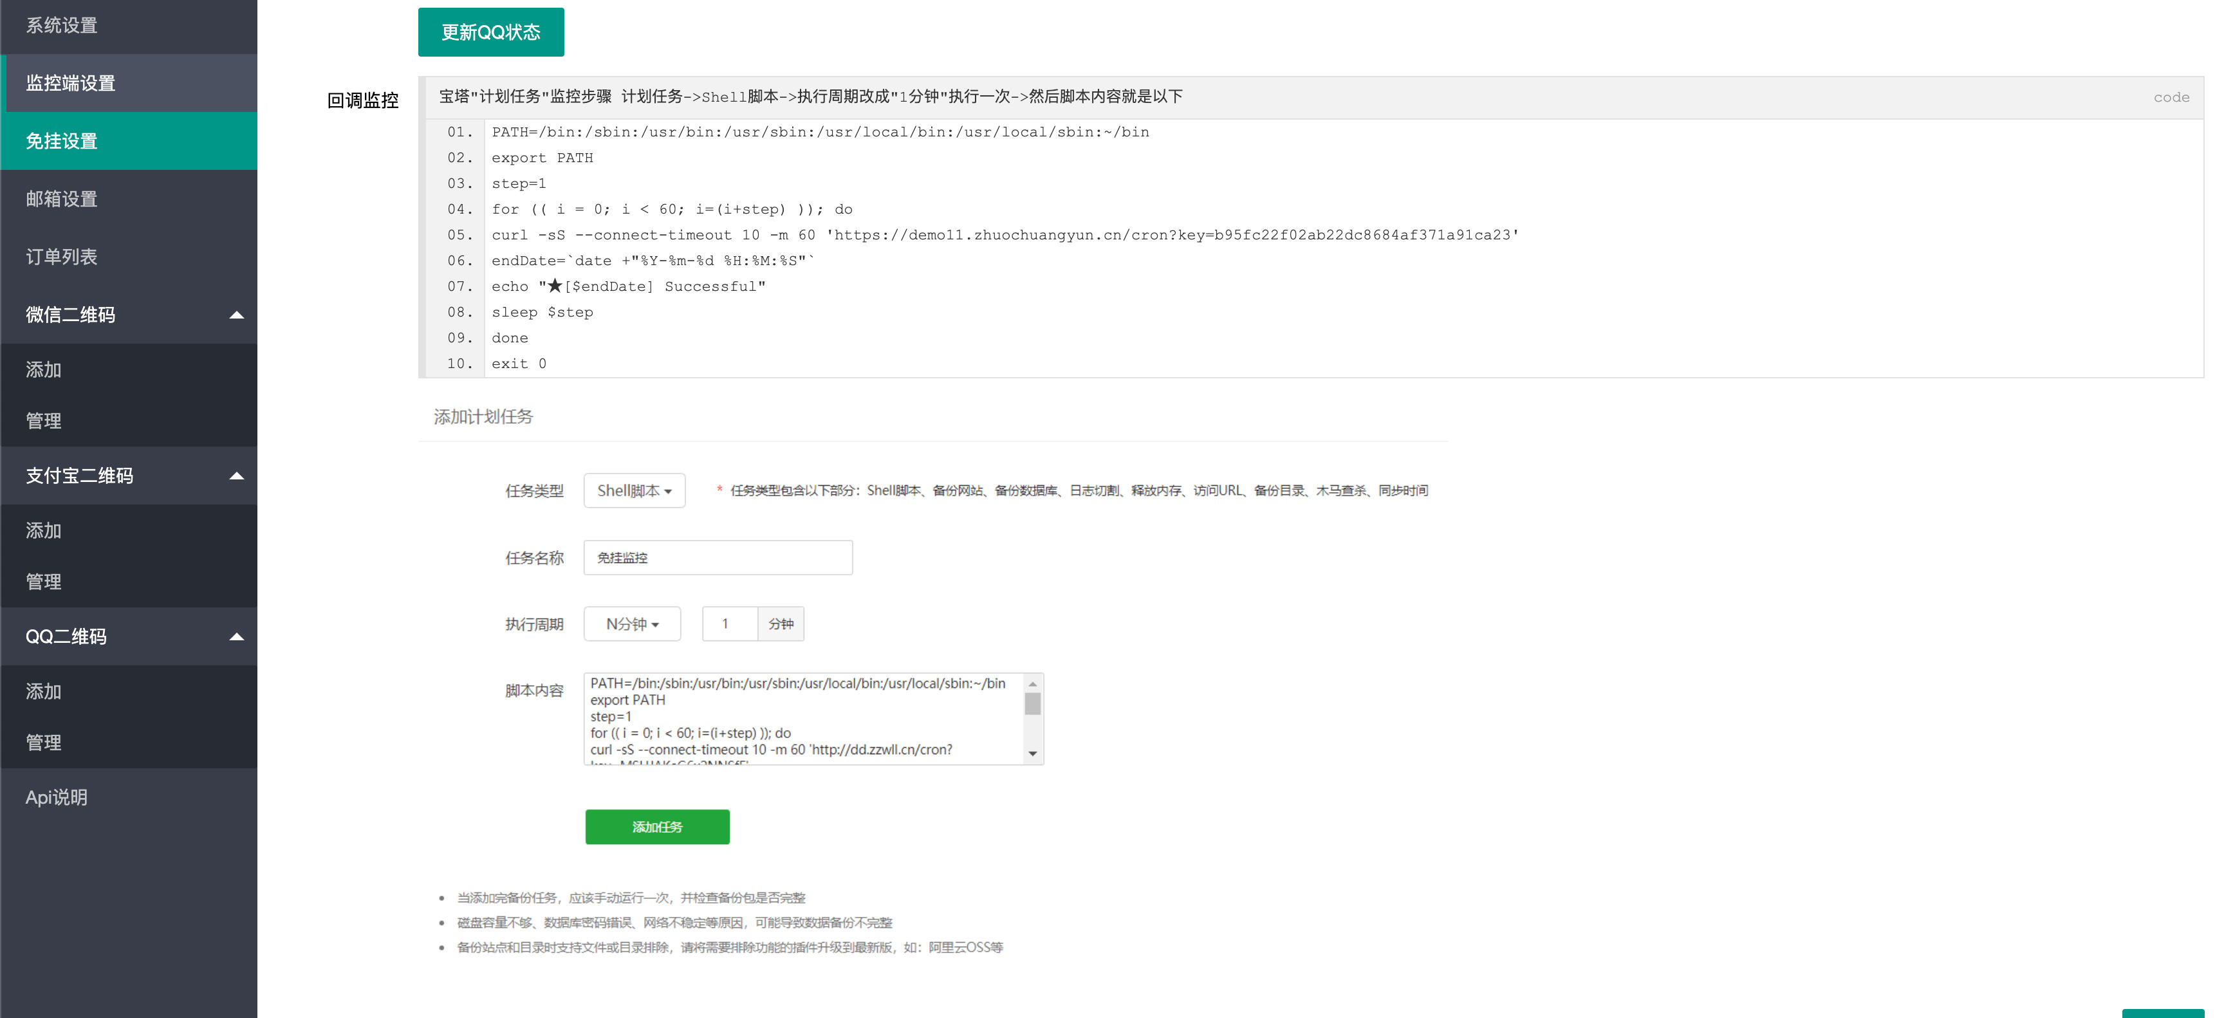The height and width of the screenshot is (1018, 2224).
Task: Click the 更新QQ状态 button
Action: pos(490,32)
